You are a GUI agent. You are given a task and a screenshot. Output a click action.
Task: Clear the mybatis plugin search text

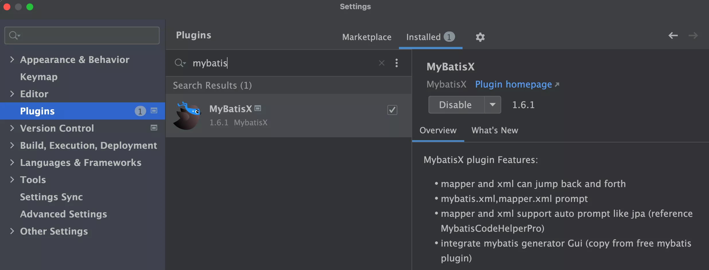click(382, 63)
